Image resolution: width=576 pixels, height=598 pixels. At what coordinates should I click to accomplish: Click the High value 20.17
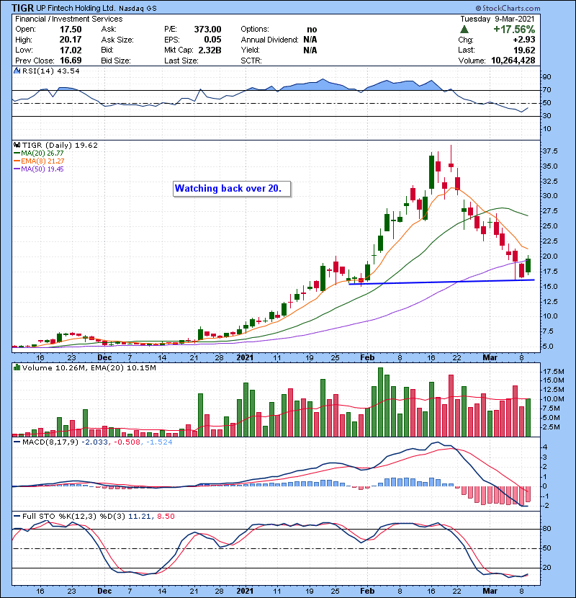71,40
